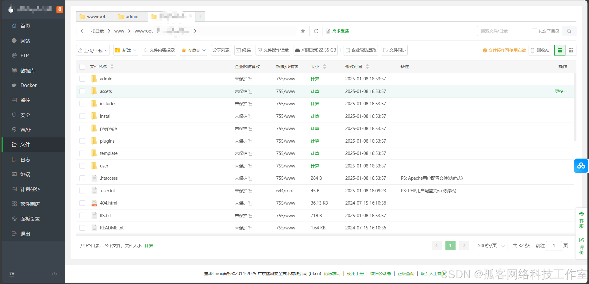Expand the 上传/下载 dropdown
Screen dimensions: 589x284
pos(93,50)
